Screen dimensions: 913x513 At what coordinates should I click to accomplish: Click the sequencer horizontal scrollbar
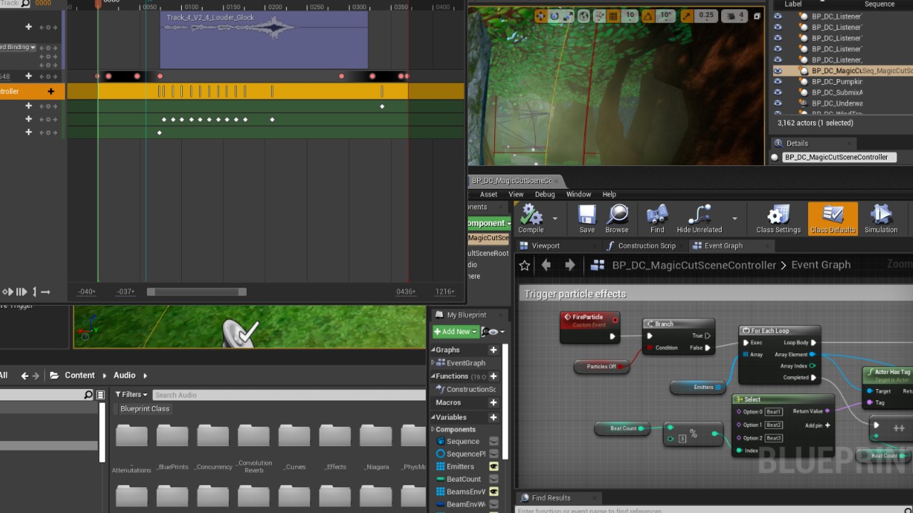196,292
